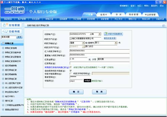The image size is (167, 117).
Task: Open the 功能导航 function navigation book icon
Action: (5, 31)
